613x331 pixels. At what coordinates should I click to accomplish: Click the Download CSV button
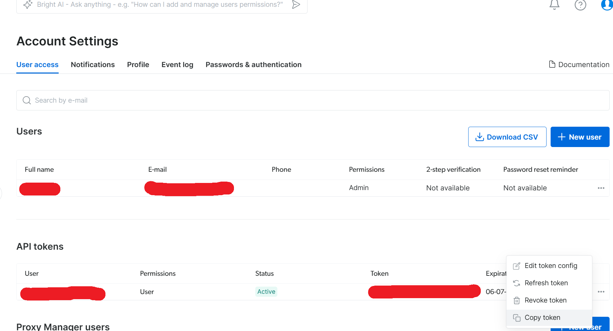tap(507, 137)
